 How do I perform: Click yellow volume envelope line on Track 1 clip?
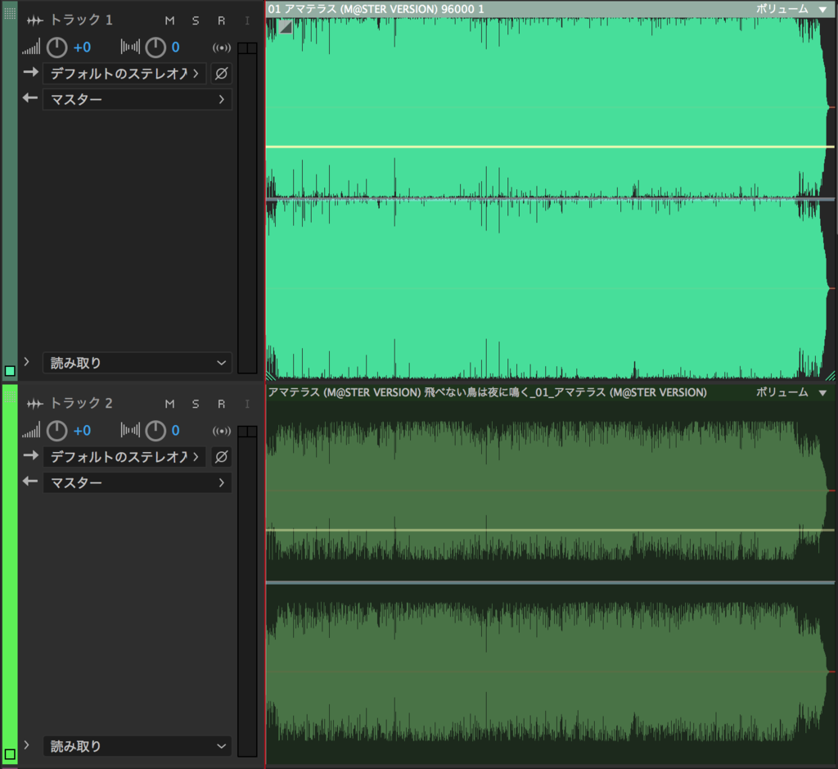[549, 147]
